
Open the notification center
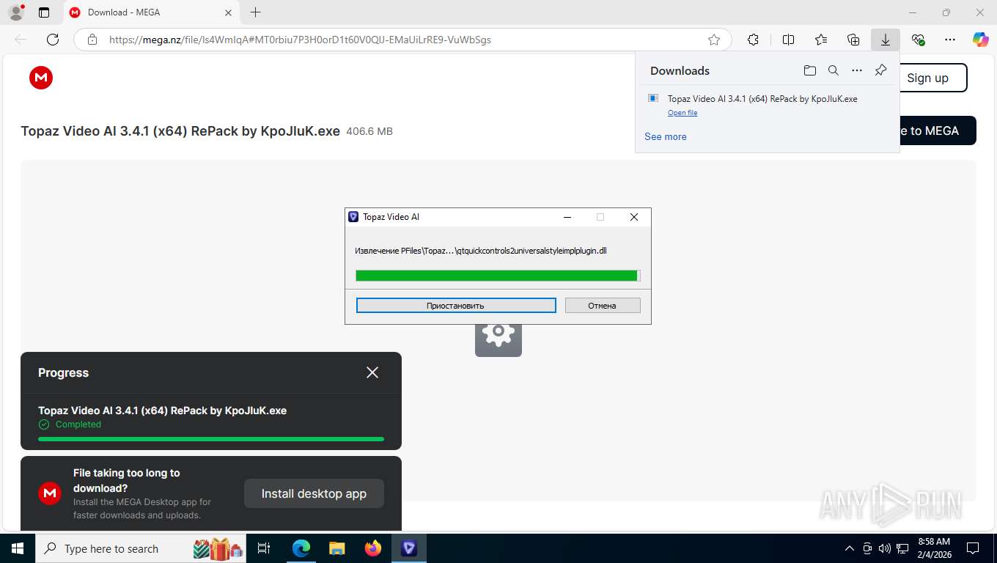coord(973,548)
